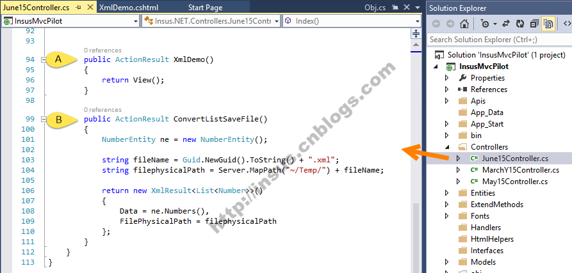Click C# icon of MarchY15Controller.cs
Screen dimensions: 572x273
pos(474,170)
